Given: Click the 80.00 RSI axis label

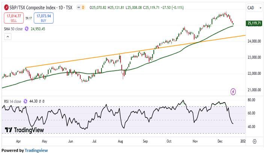Looking at the screenshot, I should pos(251,100).
